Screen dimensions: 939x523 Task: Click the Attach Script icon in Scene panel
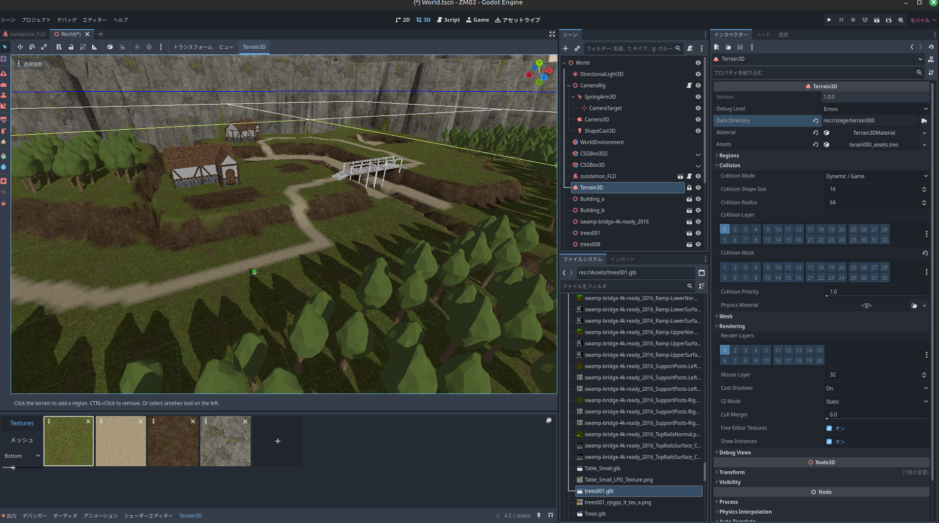coord(690,48)
